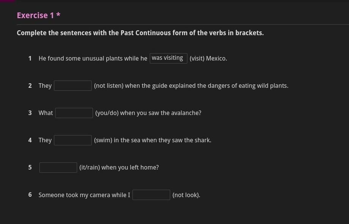Click "Someone took my camera while I" text
The image size is (349, 224).
pos(84,195)
